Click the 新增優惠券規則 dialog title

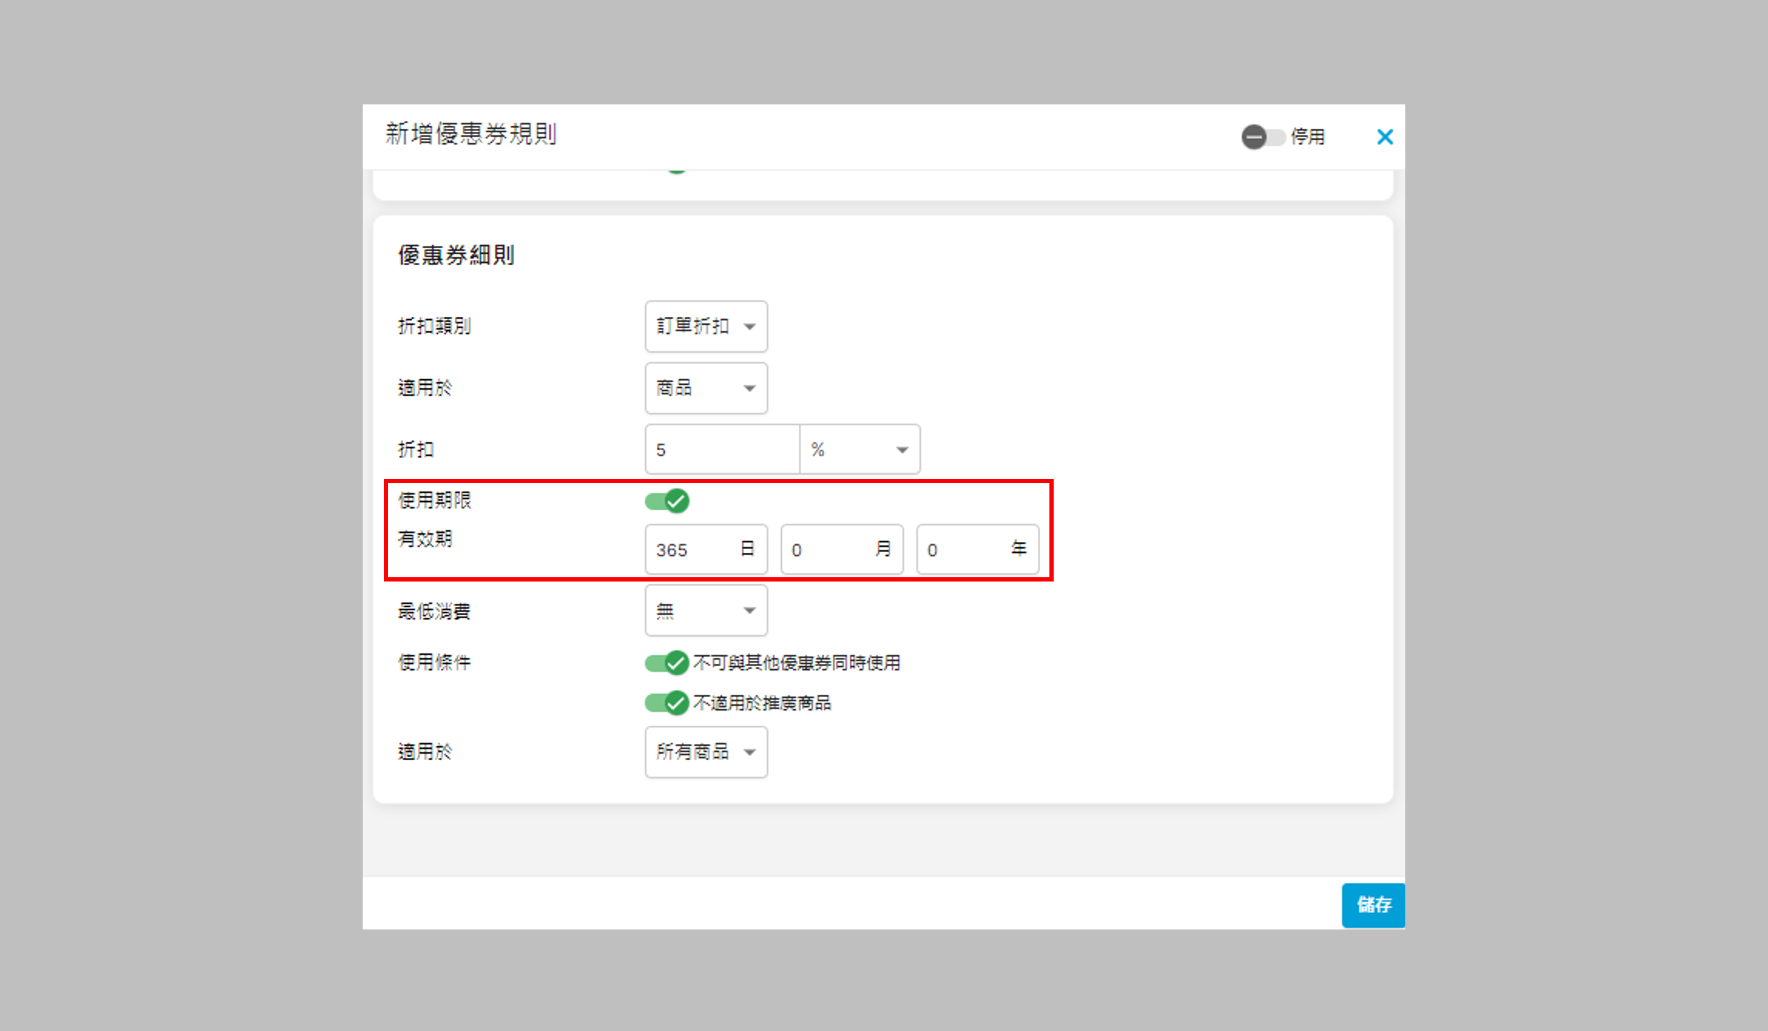471,134
